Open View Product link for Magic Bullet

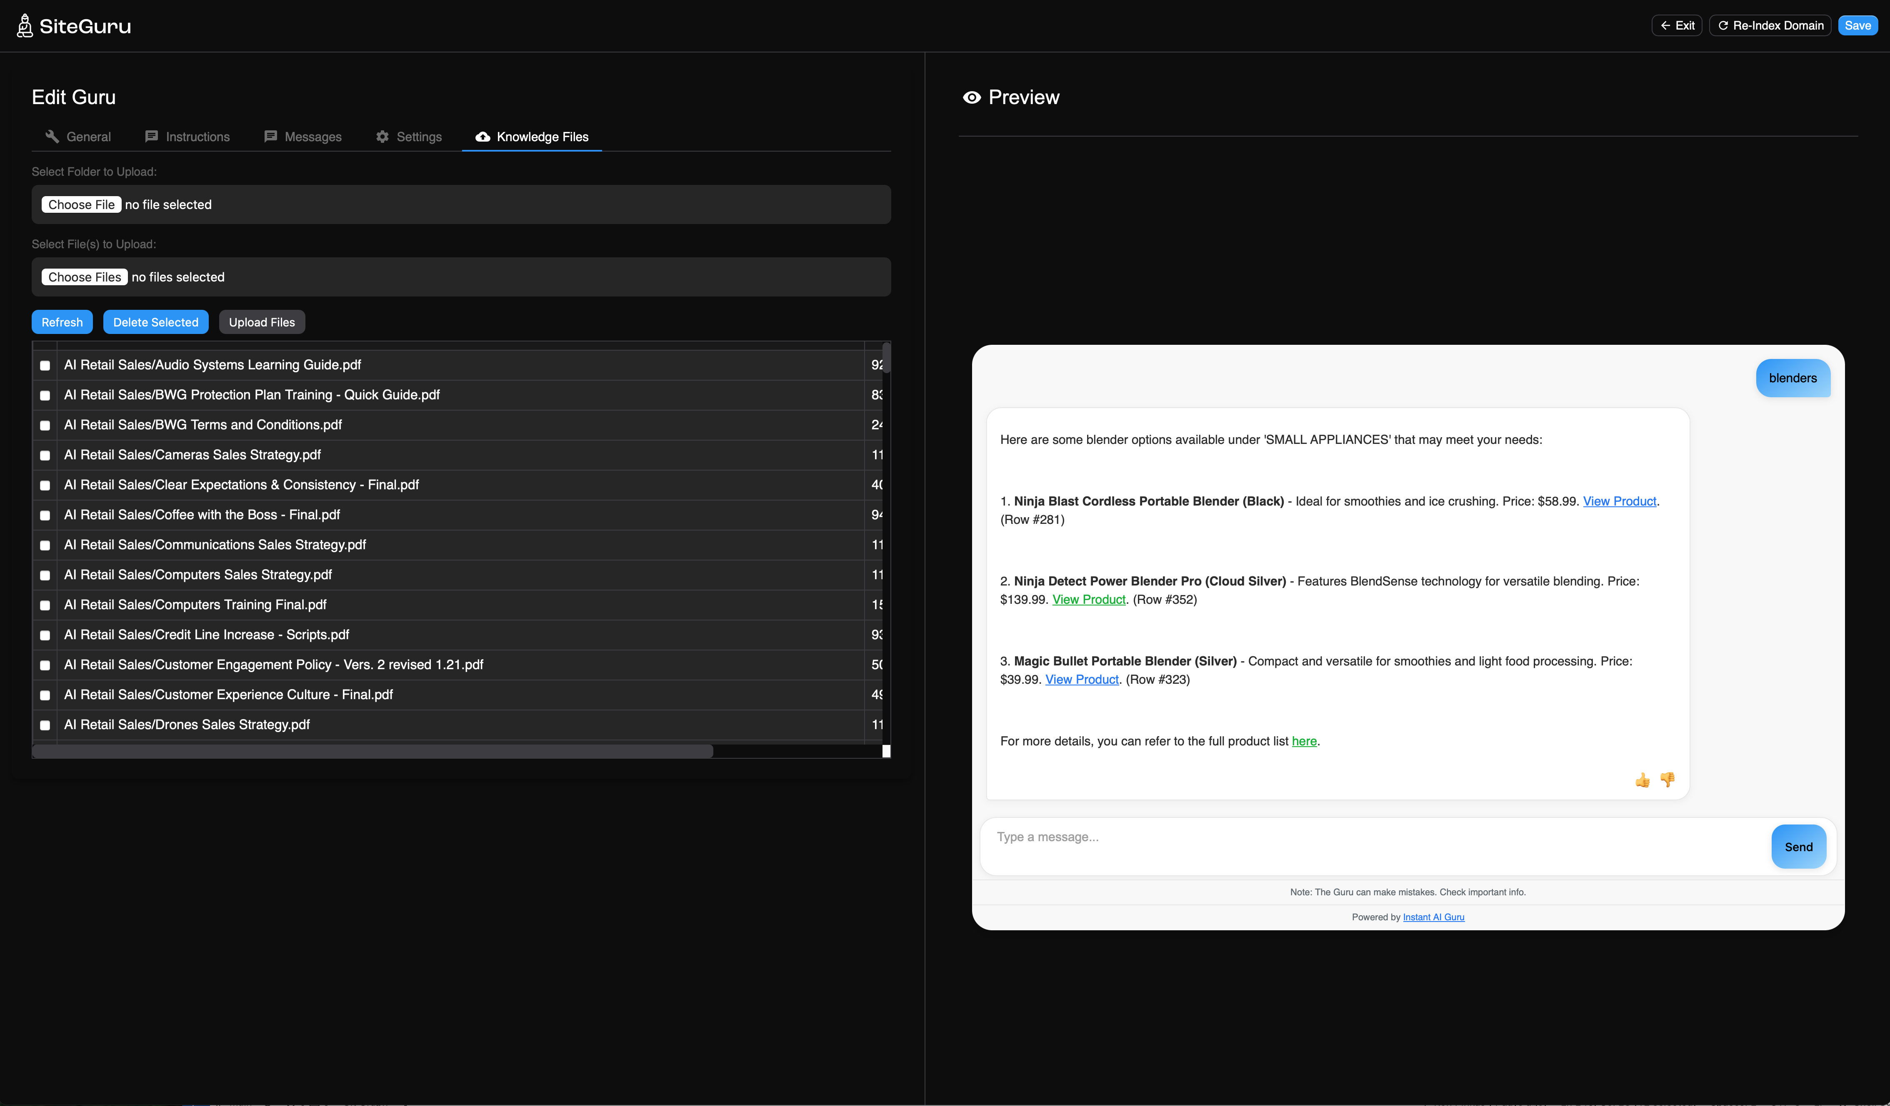[x=1082, y=680]
